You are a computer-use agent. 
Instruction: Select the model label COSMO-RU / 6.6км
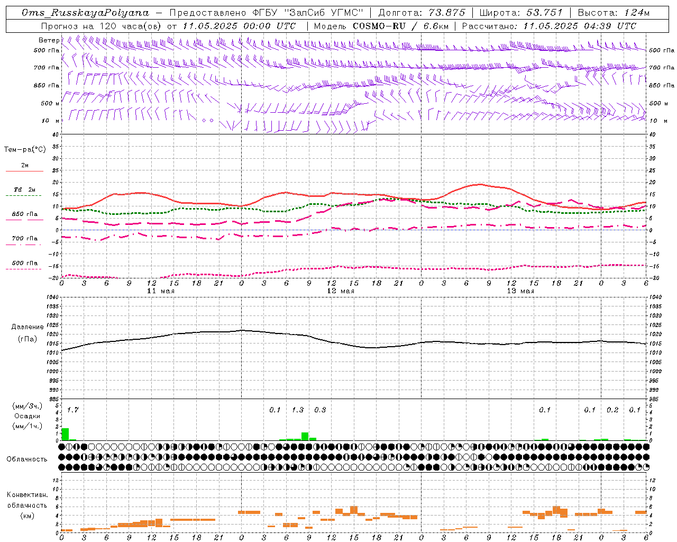pos(400,26)
